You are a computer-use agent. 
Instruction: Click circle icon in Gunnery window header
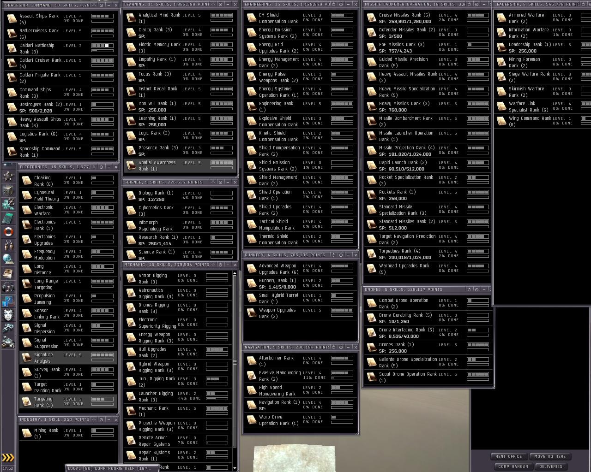(x=341, y=255)
